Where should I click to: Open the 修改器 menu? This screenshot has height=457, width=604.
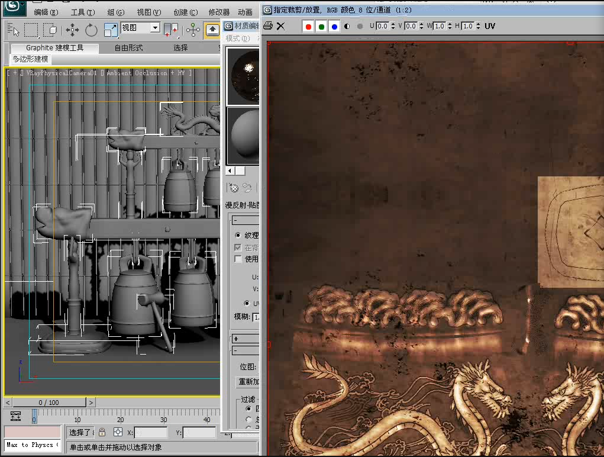[x=219, y=12]
